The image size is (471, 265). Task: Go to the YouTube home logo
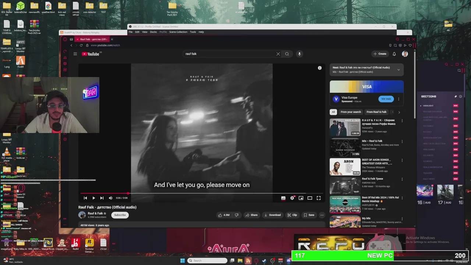pyautogui.click(x=91, y=54)
